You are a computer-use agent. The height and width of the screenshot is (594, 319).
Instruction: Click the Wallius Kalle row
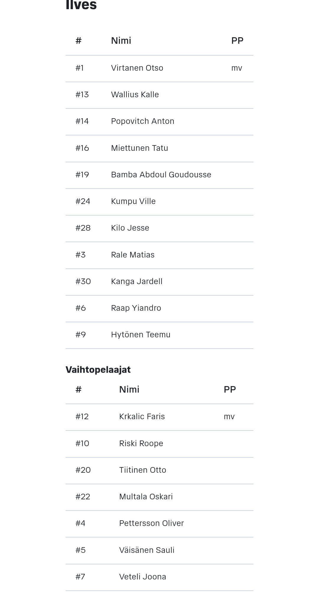[x=159, y=95]
